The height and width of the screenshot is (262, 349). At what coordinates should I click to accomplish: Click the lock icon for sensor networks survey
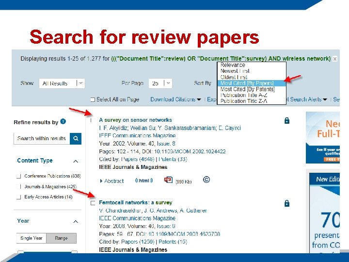pyautogui.click(x=287, y=120)
